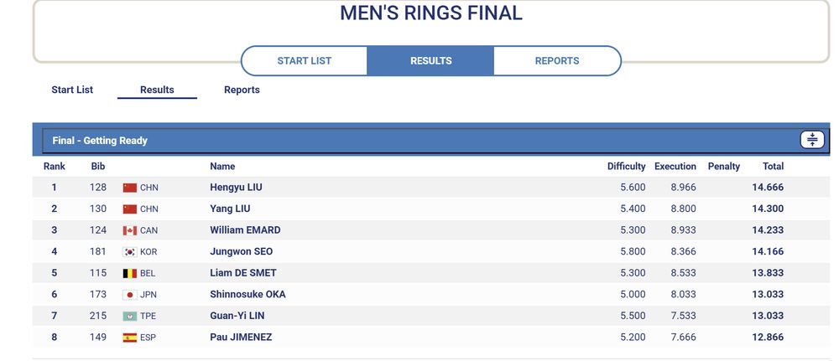Image resolution: width=839 pixels, height=361 pixels.
Task: Open athlete Hengyu LIU's name link
Action: click(236, 188)
